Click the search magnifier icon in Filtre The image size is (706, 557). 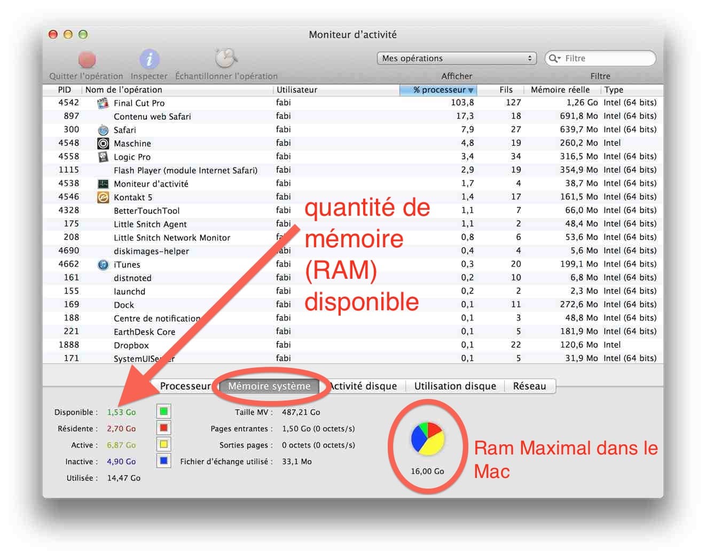pos(554,58)
